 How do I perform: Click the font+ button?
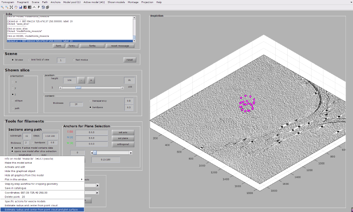pos(72,46)
